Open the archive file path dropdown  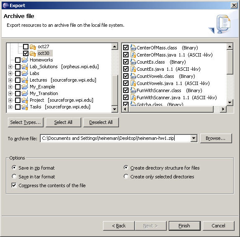point(194,138)
